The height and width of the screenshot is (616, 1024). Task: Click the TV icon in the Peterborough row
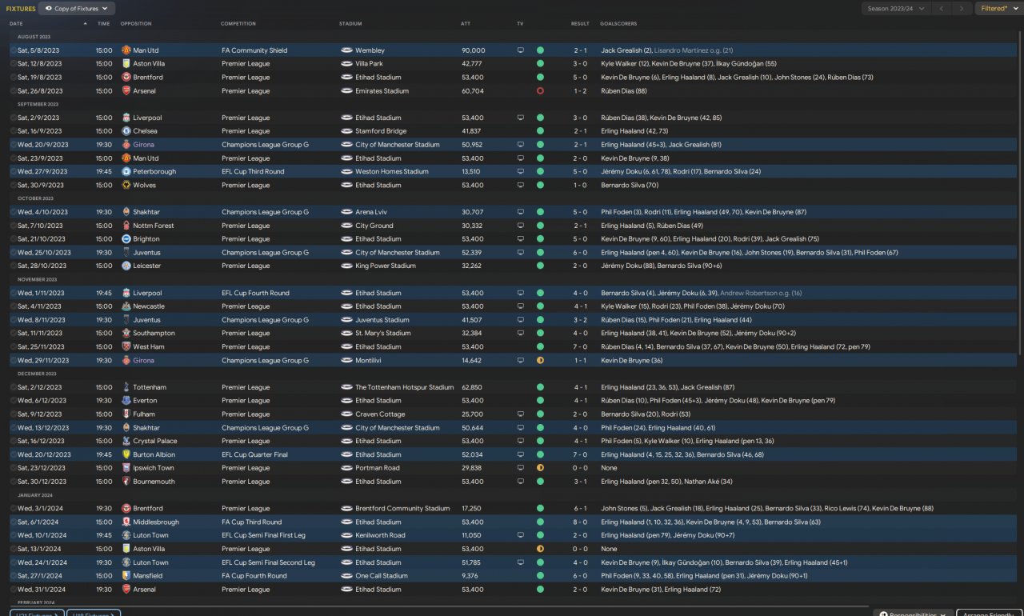pyautogui.click(x=521, y=171)
